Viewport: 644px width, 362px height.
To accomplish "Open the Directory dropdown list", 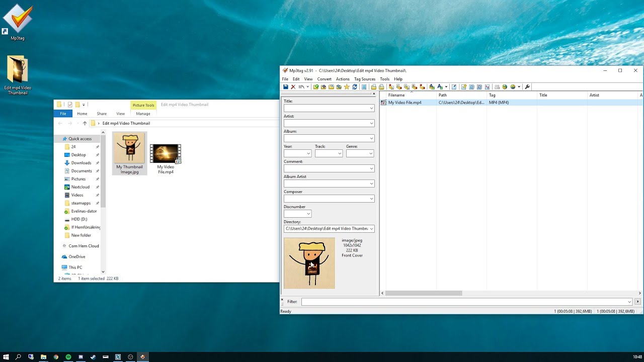I will (371, 229).
